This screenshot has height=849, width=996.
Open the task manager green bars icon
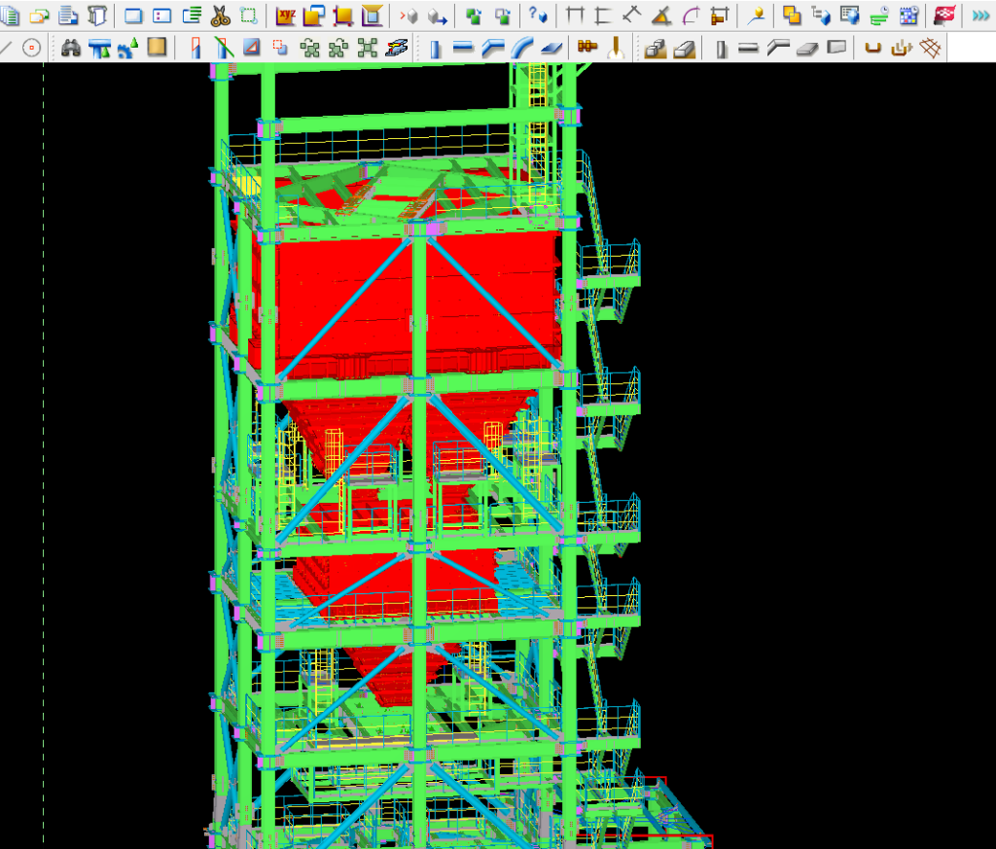click(879, 16)
